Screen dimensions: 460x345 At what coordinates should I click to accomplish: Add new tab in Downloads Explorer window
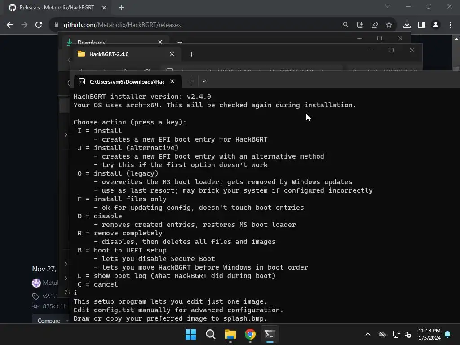[180, 42]
